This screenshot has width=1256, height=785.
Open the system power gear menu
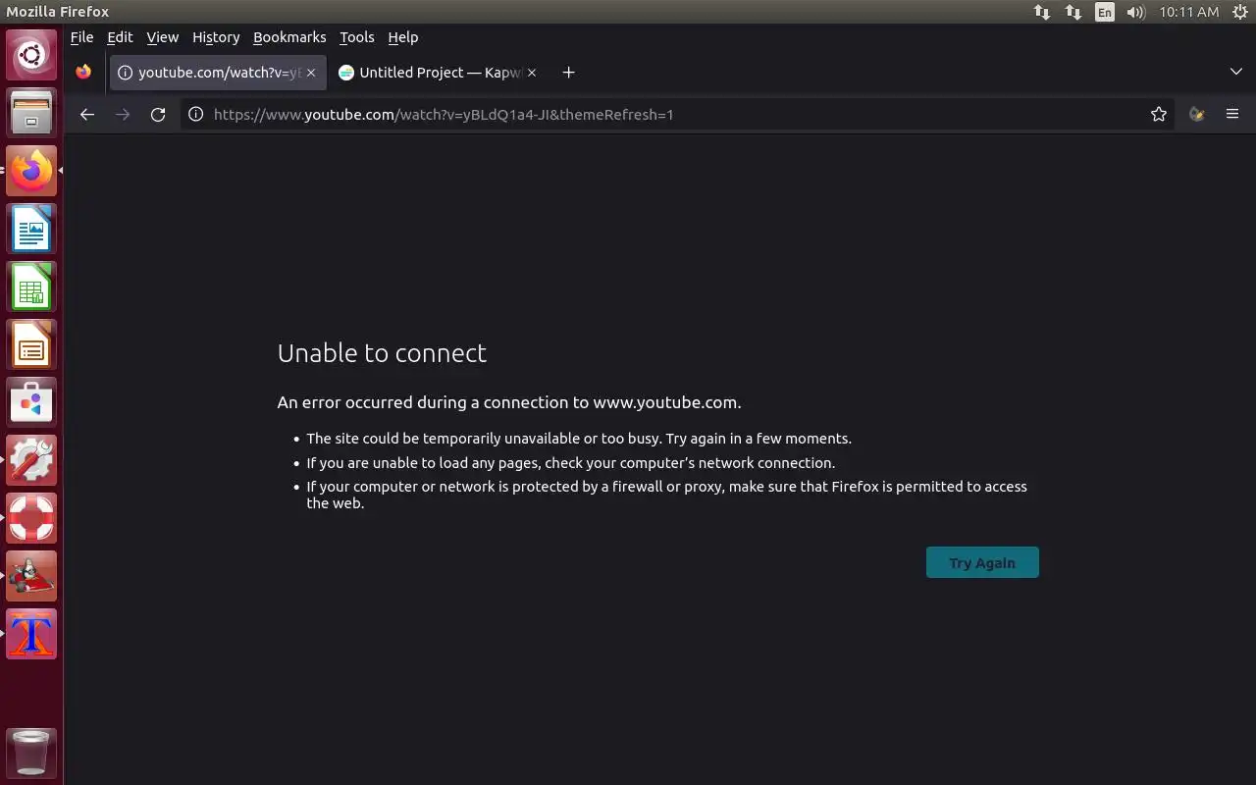(x=1239, y=12)
